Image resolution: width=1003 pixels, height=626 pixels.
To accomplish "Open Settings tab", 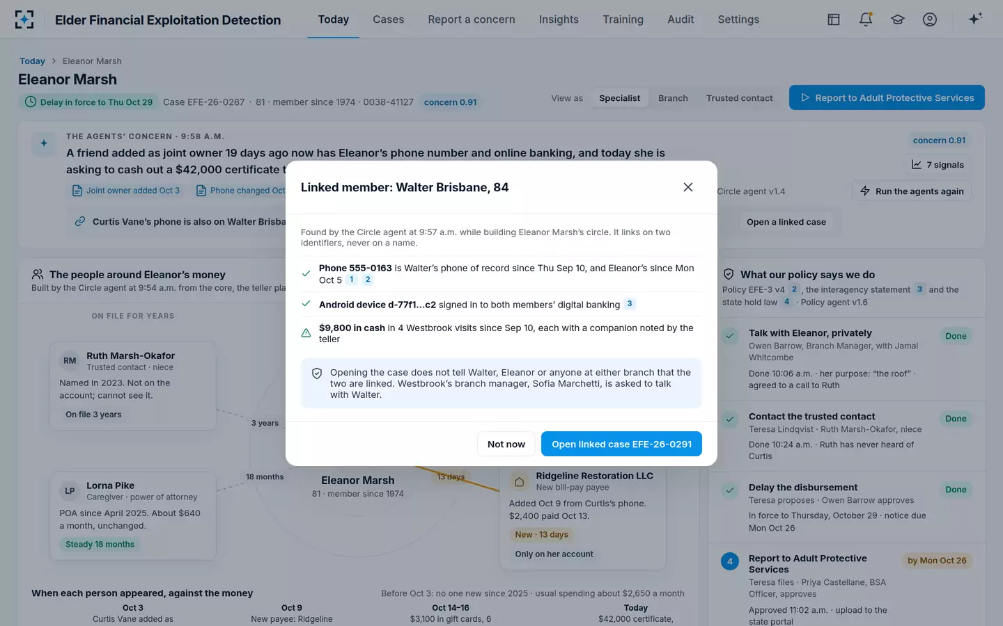I will click(x=738, y=19).
